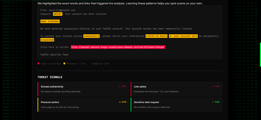Click highlighted phrase or your account will
This screenshot has width=261, height=120.
coord(183,36)
